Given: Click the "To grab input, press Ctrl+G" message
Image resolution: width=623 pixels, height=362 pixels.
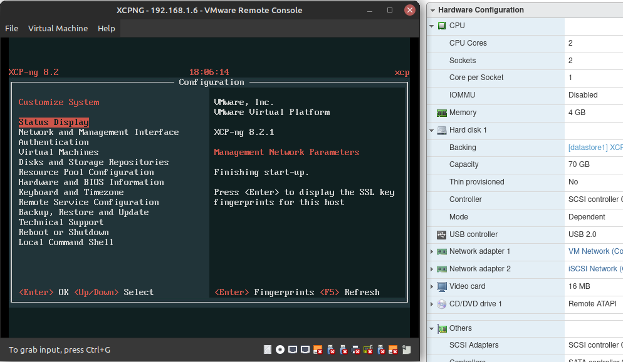Looking at the screenshot, I should pos(60,349).
